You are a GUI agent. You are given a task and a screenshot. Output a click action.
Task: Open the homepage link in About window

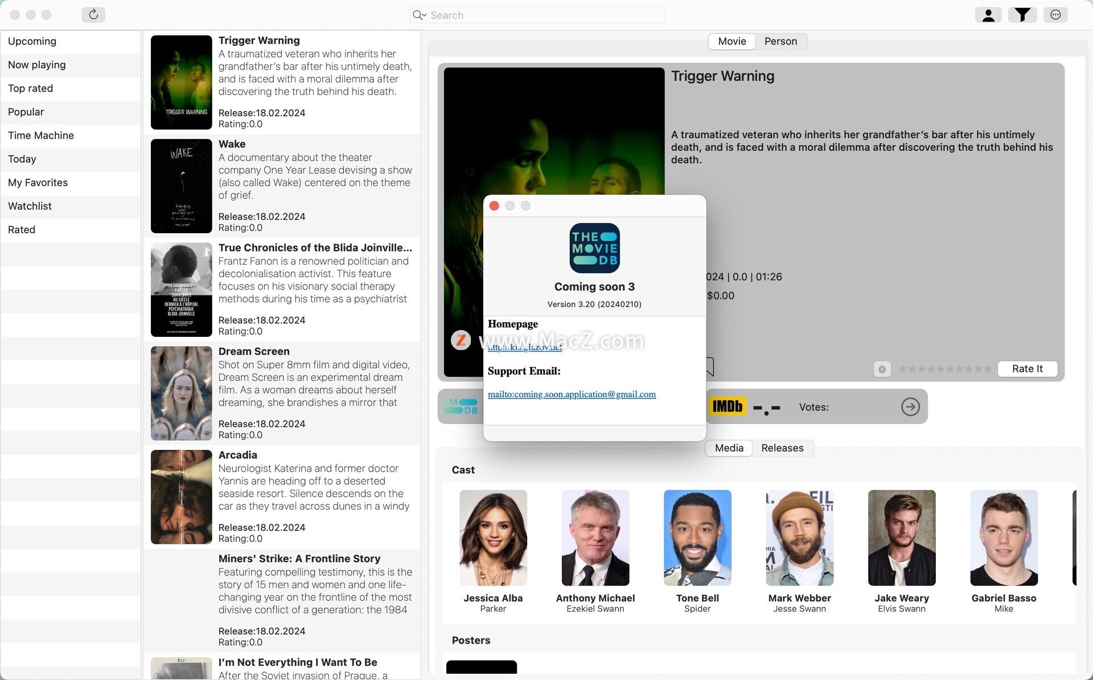525,347
